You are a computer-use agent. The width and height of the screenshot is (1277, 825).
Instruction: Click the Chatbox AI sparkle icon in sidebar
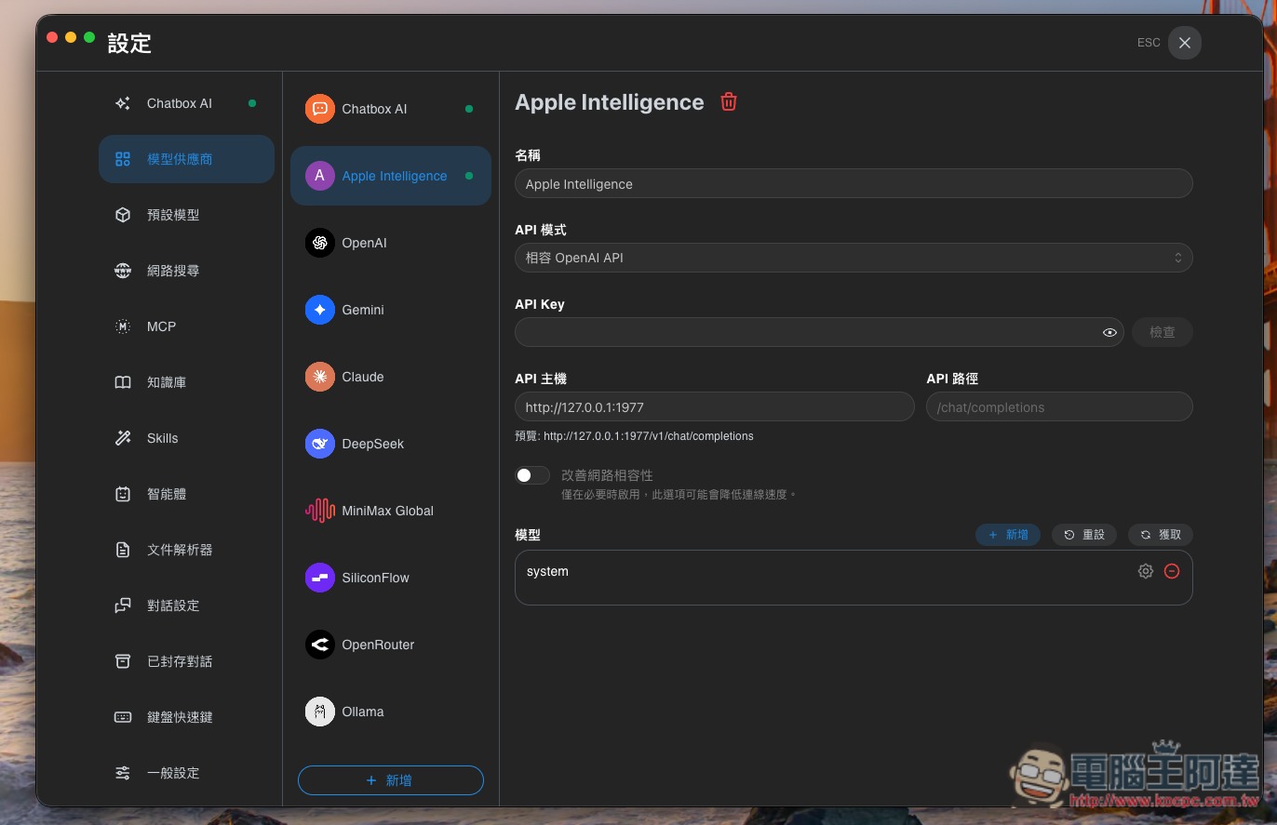coord(123,103)
